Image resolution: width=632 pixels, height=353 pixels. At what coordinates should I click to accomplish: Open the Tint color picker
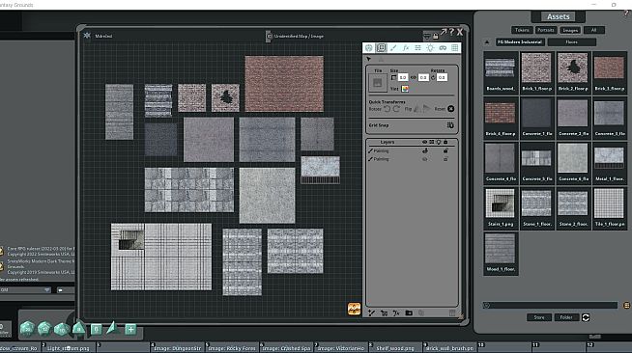pos(405,89)
